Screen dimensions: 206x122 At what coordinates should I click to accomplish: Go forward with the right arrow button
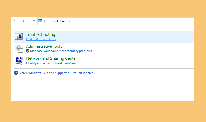[x=23, y=21]
